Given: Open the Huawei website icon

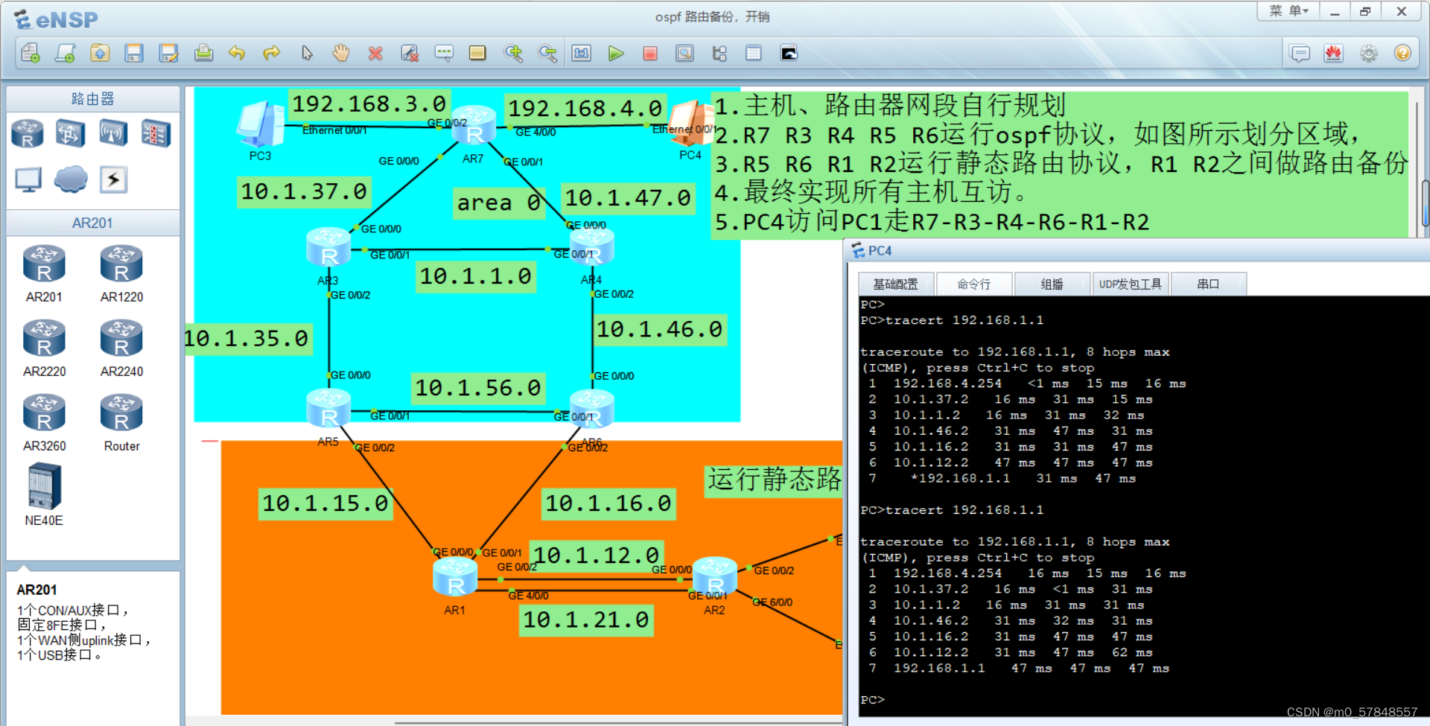Looking at the screenshot, I should click(x=1334, y=54).
